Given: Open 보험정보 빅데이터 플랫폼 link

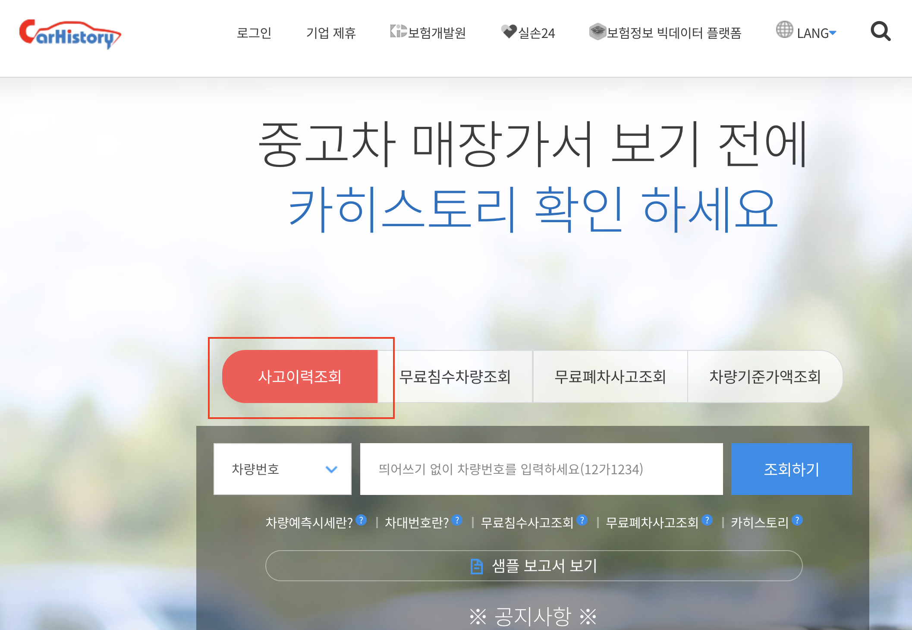Looking at the screenshot, I should tap(673, 33).
